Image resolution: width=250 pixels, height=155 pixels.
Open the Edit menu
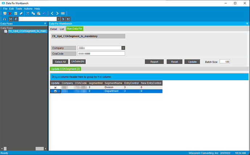pyautogui.click(x=12, y=9)
